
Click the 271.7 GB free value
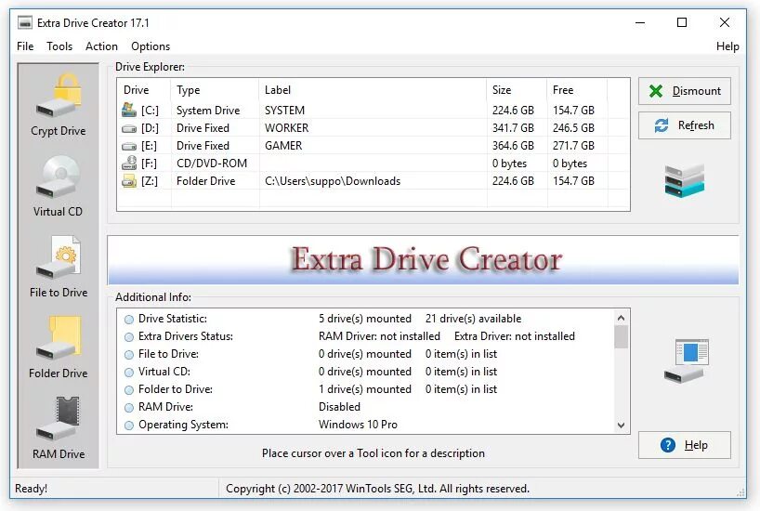pyautogui.click(x=573, y=146)
